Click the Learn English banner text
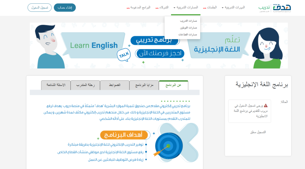 coord(94,45)
